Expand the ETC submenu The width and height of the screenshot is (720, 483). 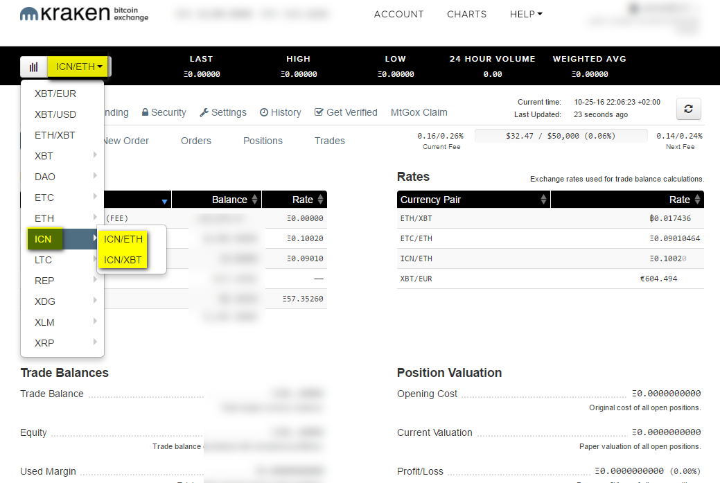(62, 197)
